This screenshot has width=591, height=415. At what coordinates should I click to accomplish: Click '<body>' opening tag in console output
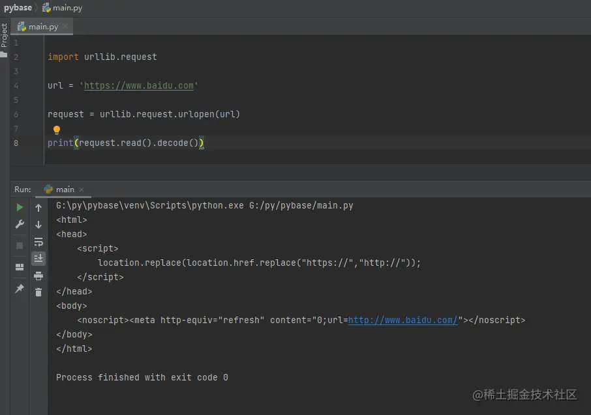pyautogui.click(x=72, y=306)
